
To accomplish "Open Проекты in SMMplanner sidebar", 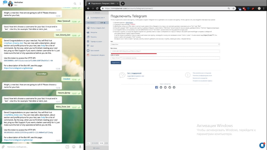I will coord(93,37).
